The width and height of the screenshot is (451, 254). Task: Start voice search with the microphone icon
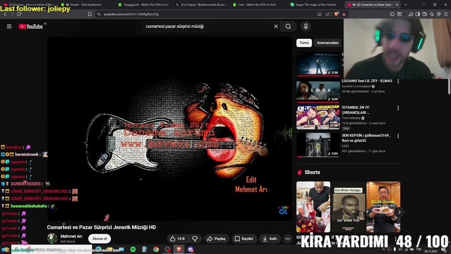[x=306, y=26]
